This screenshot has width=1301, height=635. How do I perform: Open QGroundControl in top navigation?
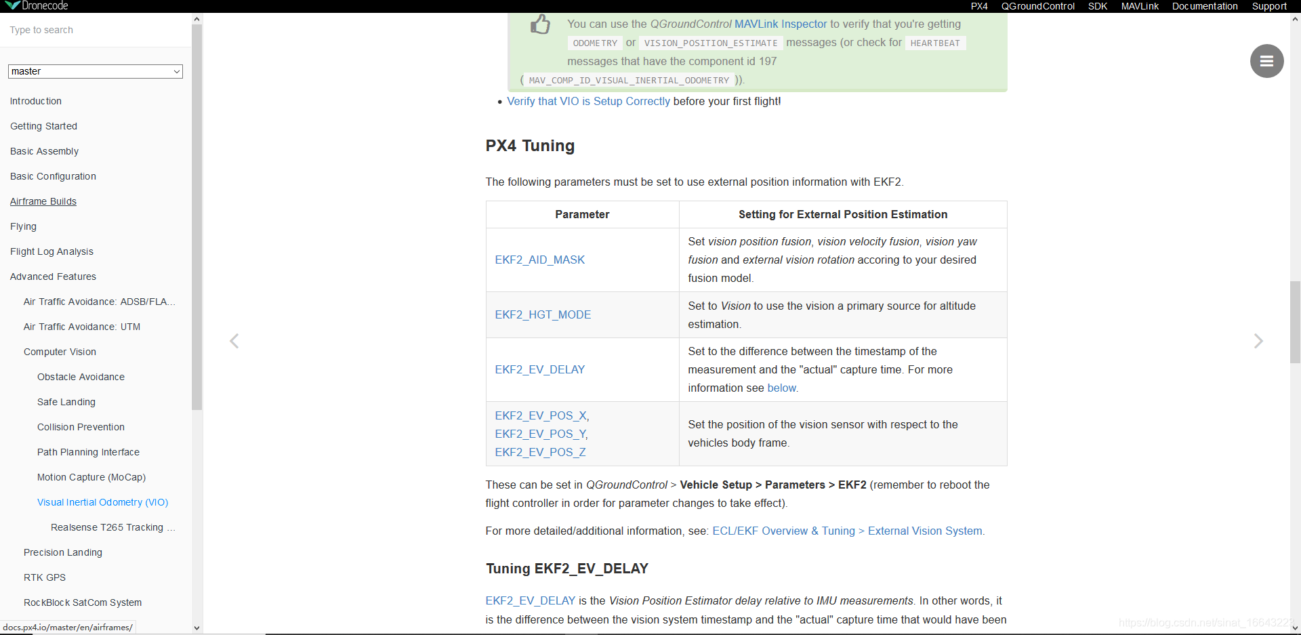pos(1038,6)
